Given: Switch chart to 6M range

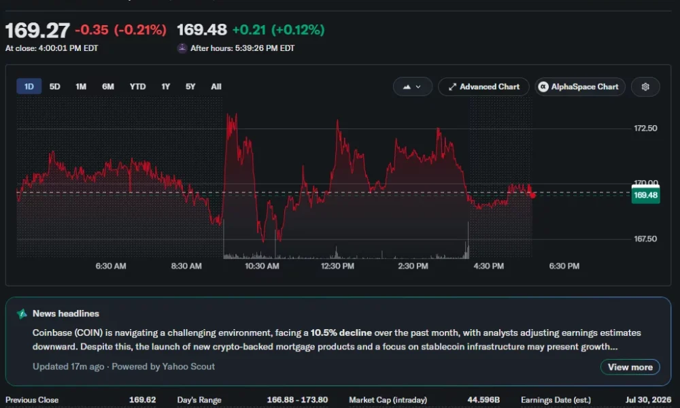Looking at the screenshot, I should tap(108, 86).
